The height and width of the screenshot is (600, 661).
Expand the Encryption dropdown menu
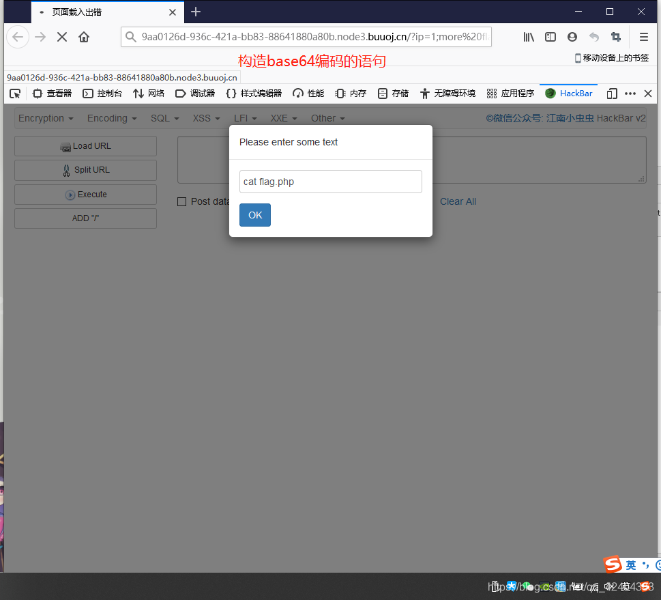point(46,119)
